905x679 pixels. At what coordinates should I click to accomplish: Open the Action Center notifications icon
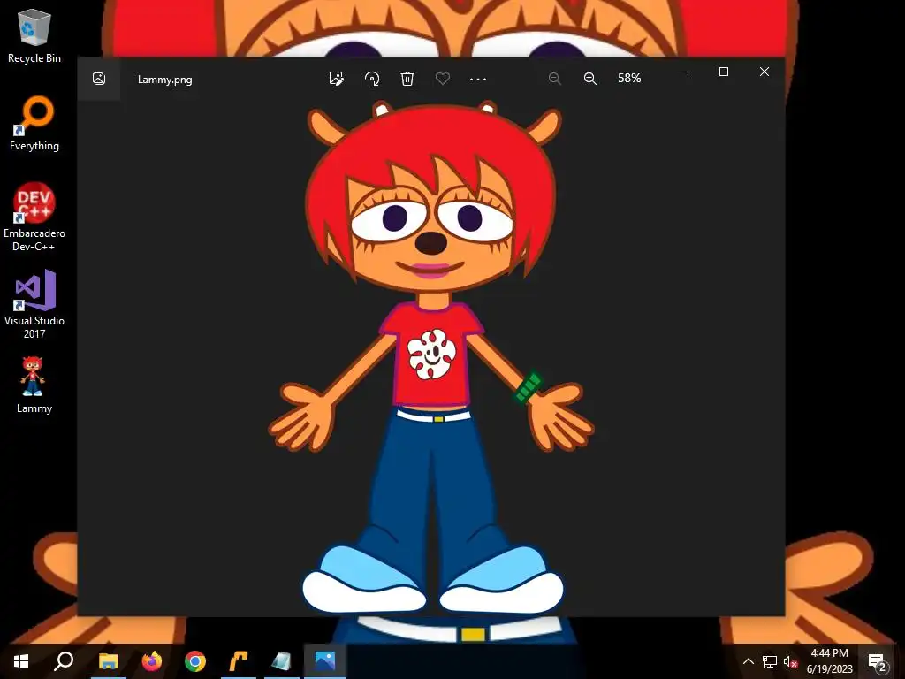pos(878,661)
